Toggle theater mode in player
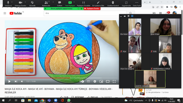Image resolution: width=183 pixels, height=103 pixels. (x=108, y=81)
